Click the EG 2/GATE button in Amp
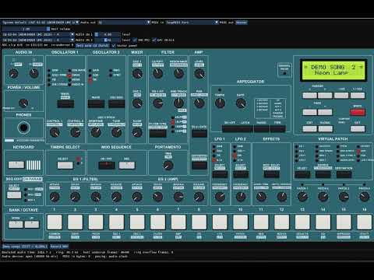Image resolution: width=374 pixels, height=280 pixels. [199, 133]
